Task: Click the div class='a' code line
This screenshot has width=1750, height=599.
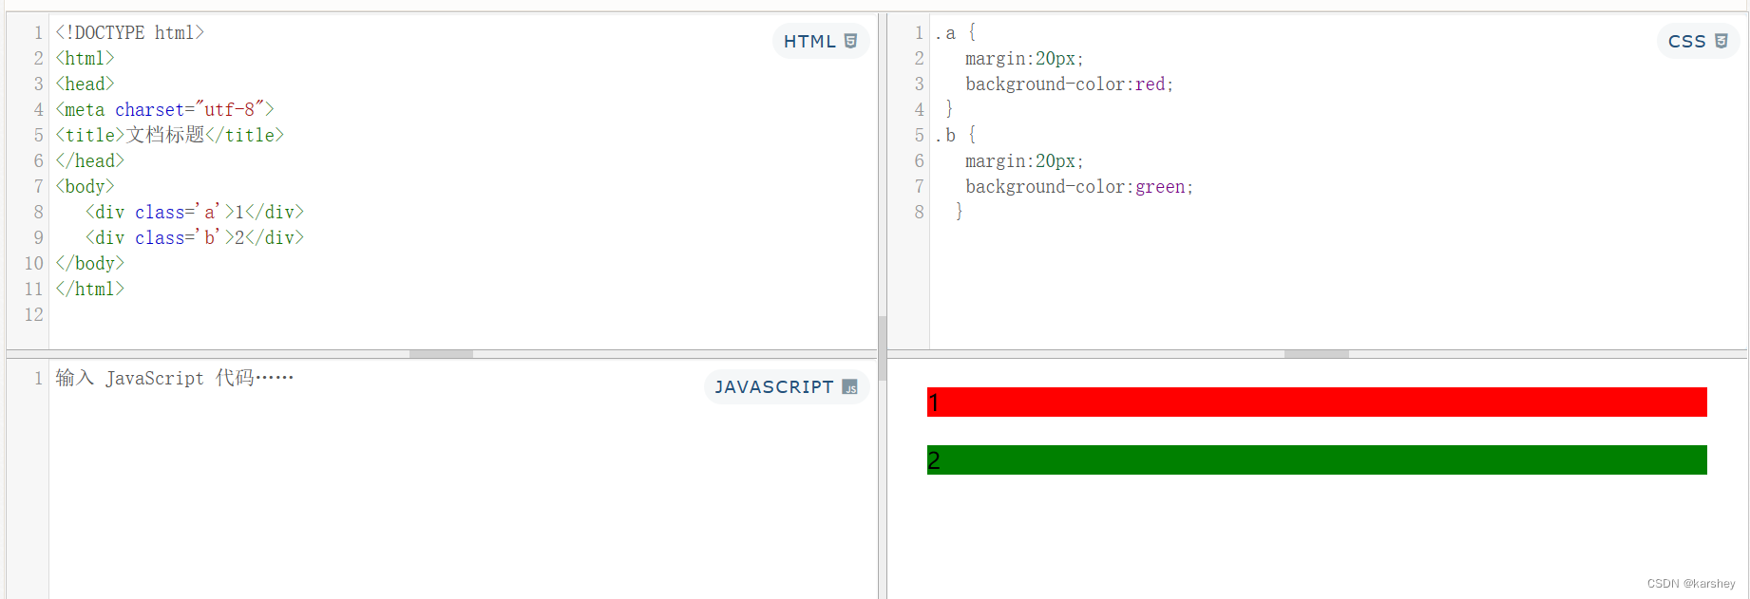Action: (x=195, y=212)
